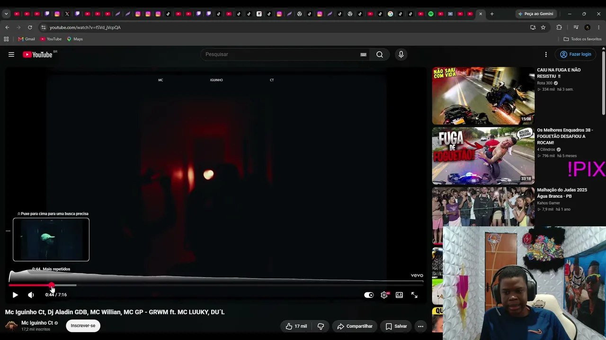The height and width of the screenshot is (340, 606).
Task: Click the Peça ao Gemini button
Action: 535,14
